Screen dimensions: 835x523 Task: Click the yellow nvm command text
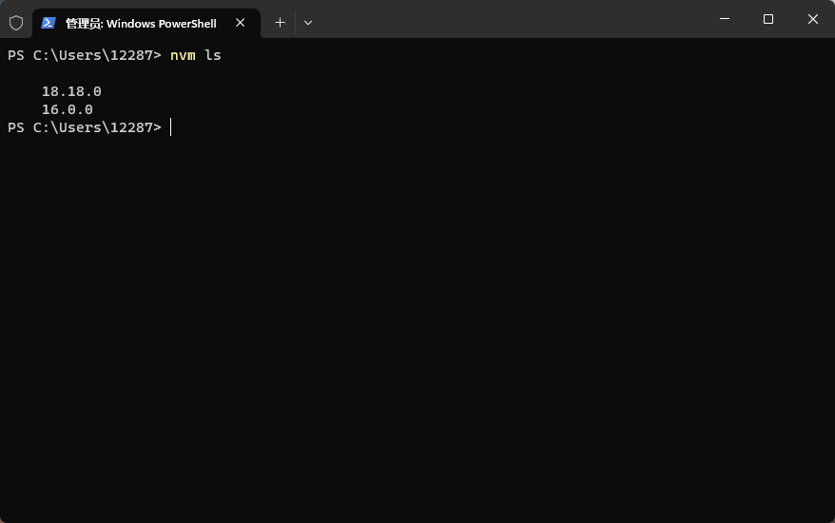[x=183, y=55]
